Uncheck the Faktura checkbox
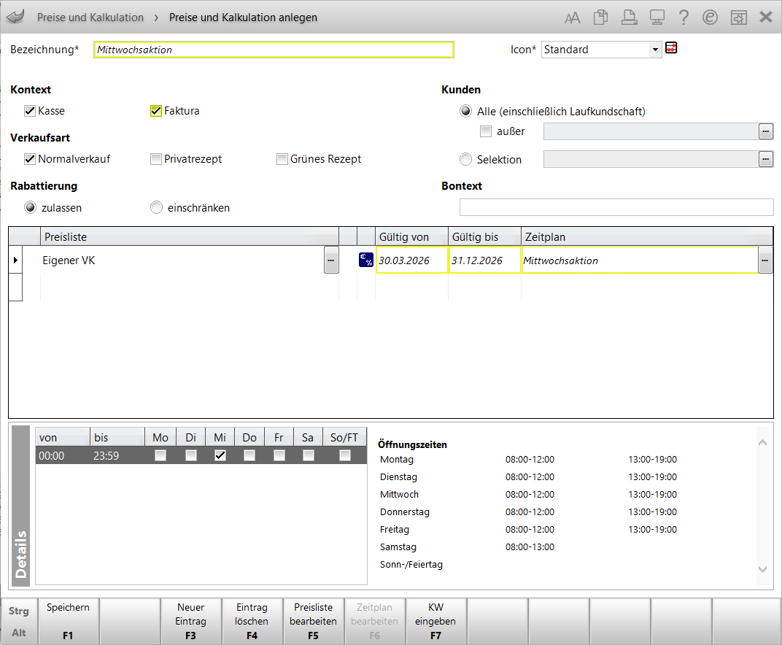This screenshot has width=782, height=645. pos(155,111)
